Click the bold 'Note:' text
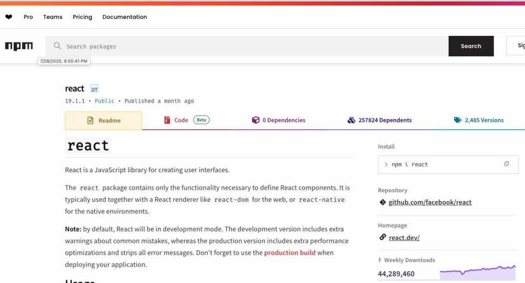 point(73,229)
